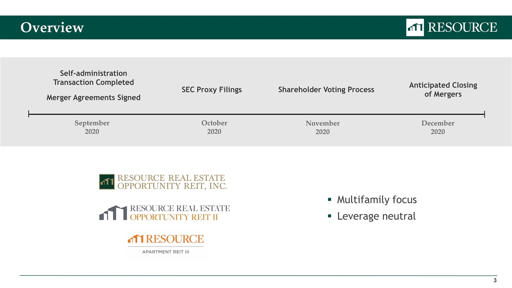This screenshot has height=288, width=512.
Task: Click the "Merger Agreements Signed" text
Action: (x=94, y=97)
